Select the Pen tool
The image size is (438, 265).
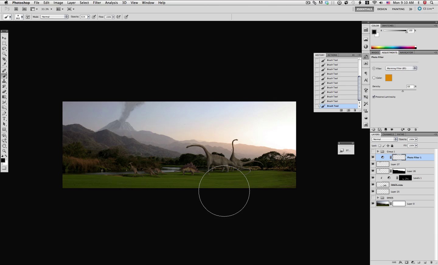pyautogui.click(x=4, y=113)
